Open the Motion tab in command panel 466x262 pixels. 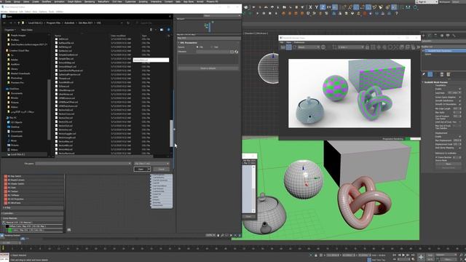[x=442, y=36]
